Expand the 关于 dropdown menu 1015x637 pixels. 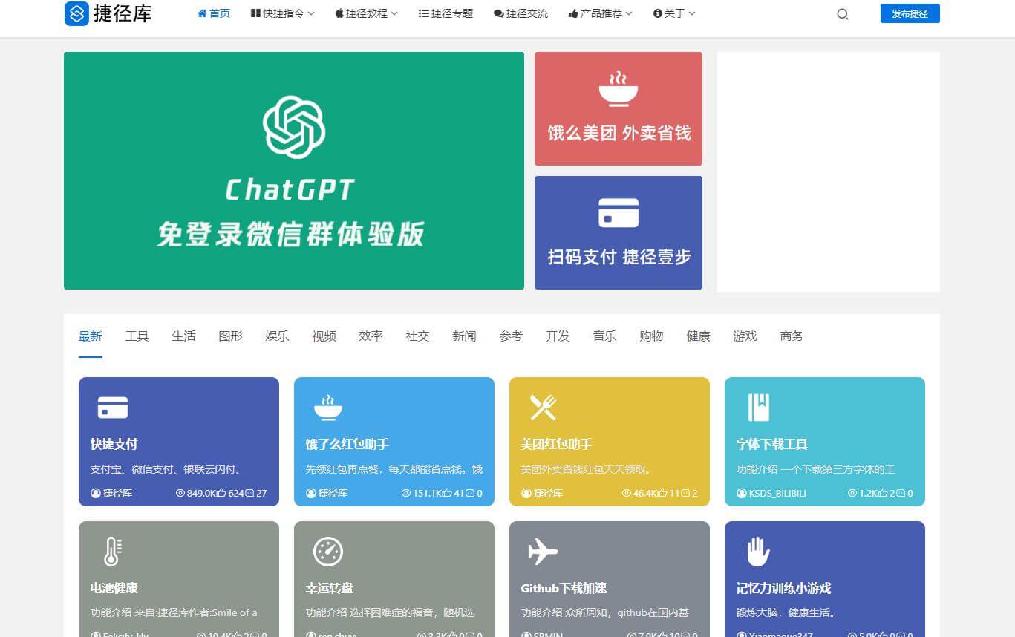click(x=674, y=13)
